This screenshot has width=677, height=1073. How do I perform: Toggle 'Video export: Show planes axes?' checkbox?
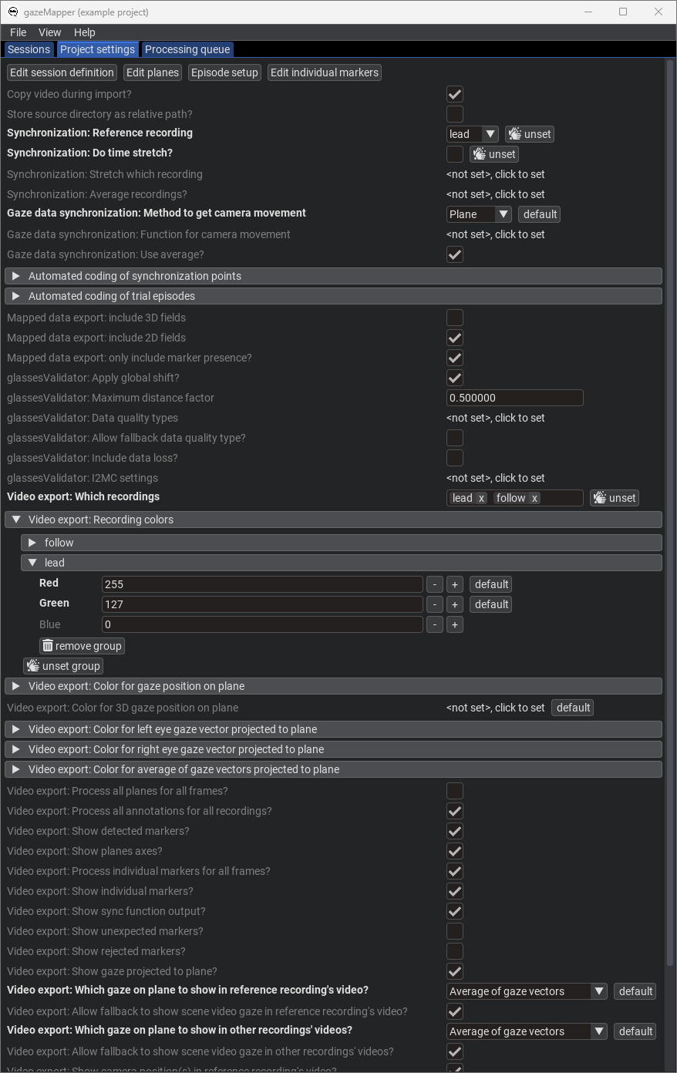455,851
